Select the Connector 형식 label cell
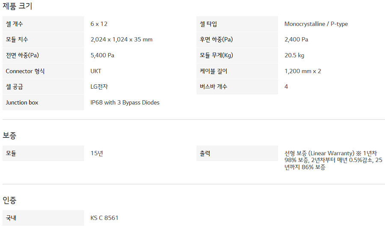The width and height of the screenshot is (385, 227). coord(43,71)
